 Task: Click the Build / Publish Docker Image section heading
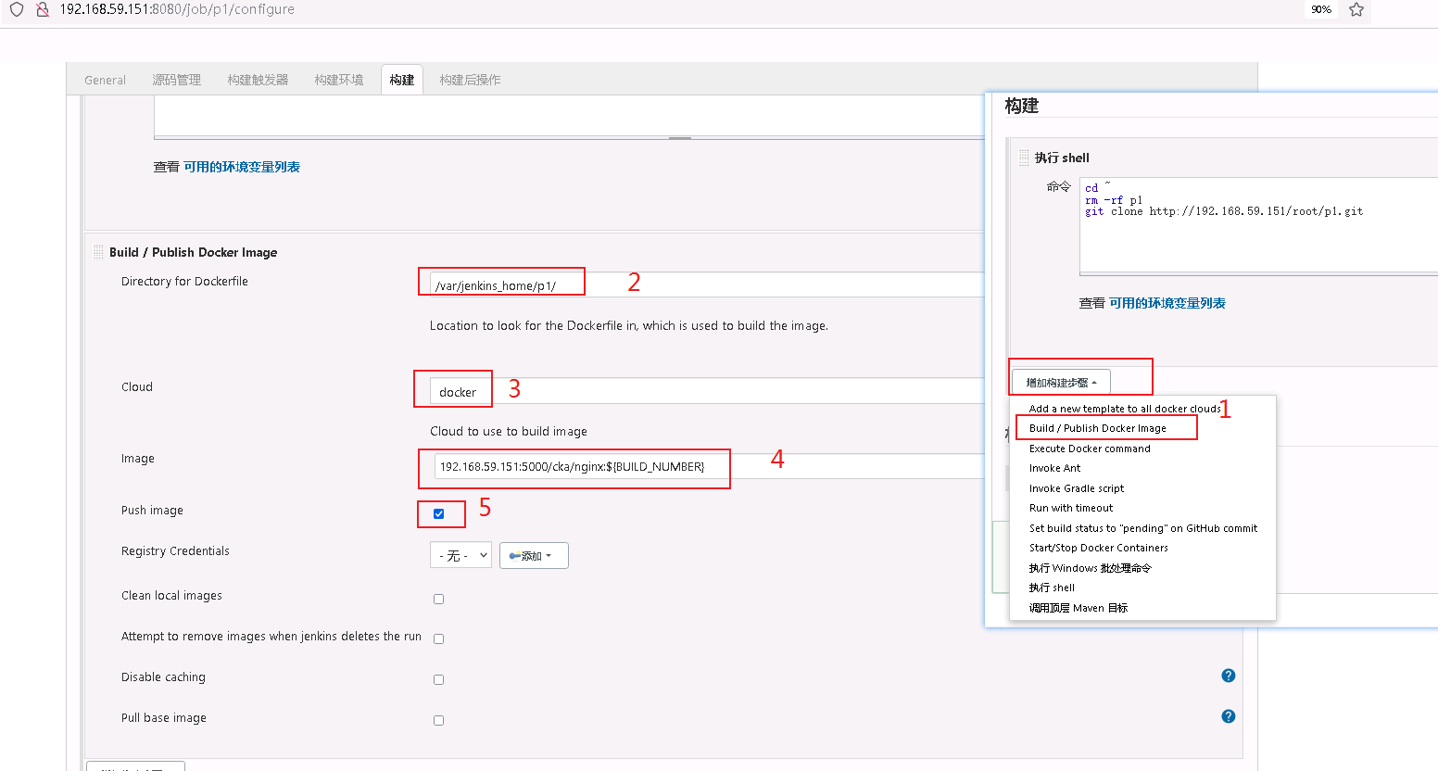[194, 252]
